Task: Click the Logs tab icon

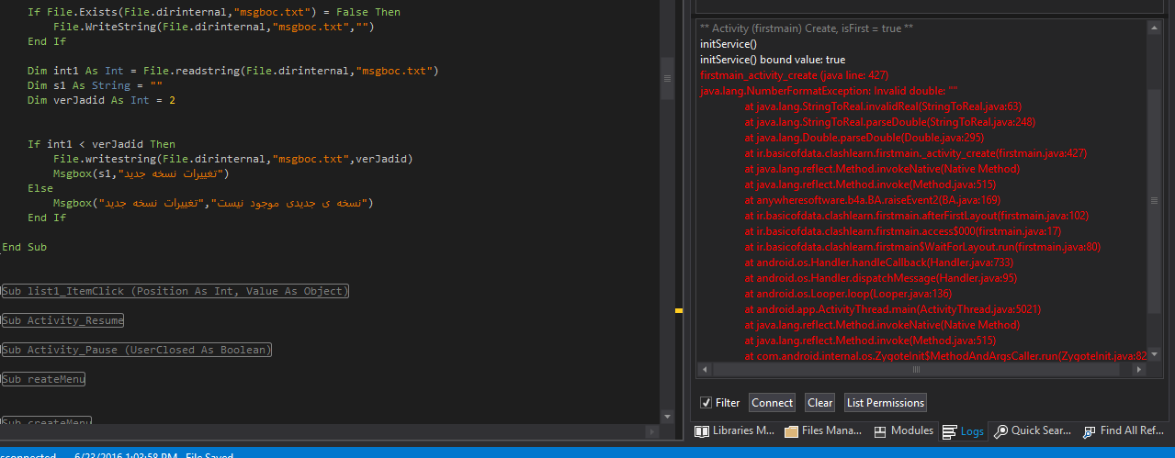Action: [x=950, y=431]
